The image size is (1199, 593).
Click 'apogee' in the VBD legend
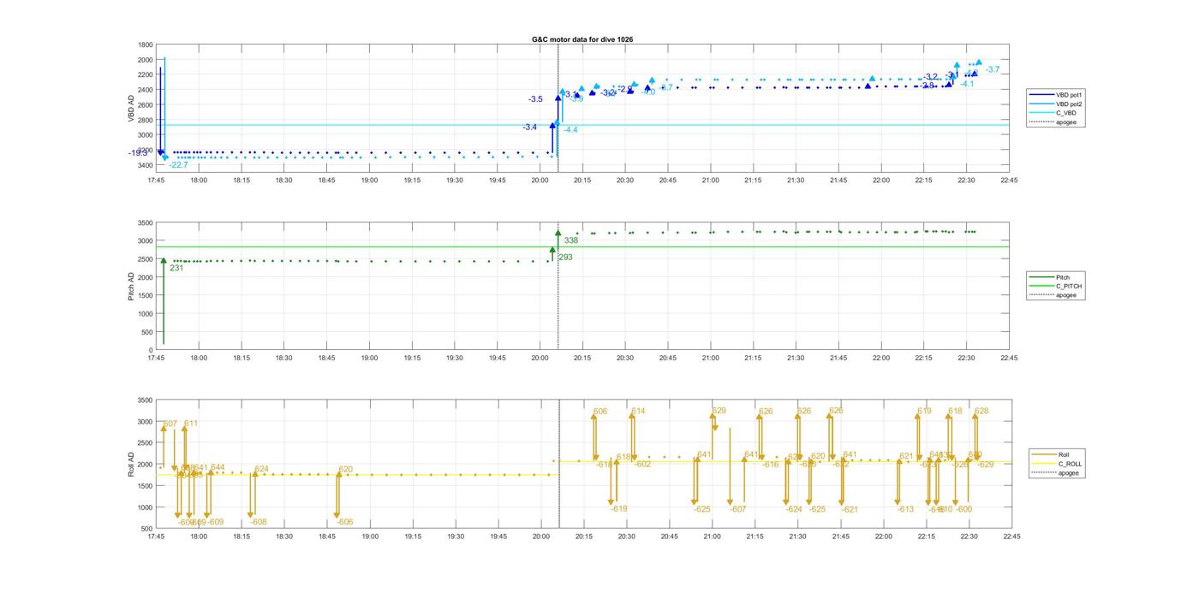(1066, 122)
